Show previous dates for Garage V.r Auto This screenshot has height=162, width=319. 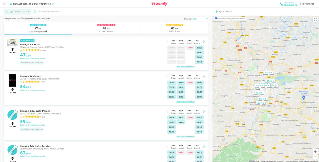coord(167,42)
